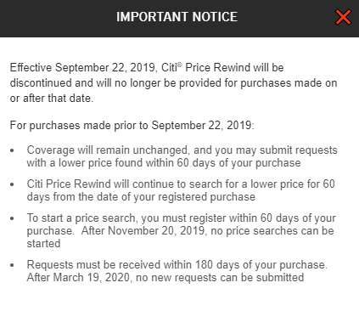359x311 pixels.
Task: Click the fourth bullet point marker
Action: click(x=12, y=265)
